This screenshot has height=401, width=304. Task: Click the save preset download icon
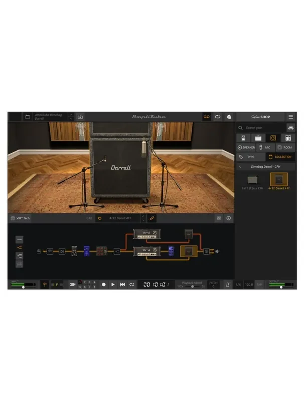80,117
